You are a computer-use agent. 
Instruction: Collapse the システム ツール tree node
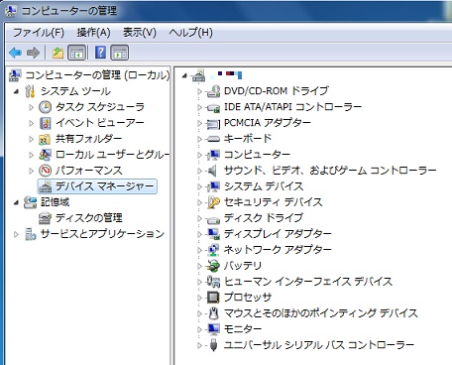click(x=16, y=91)
